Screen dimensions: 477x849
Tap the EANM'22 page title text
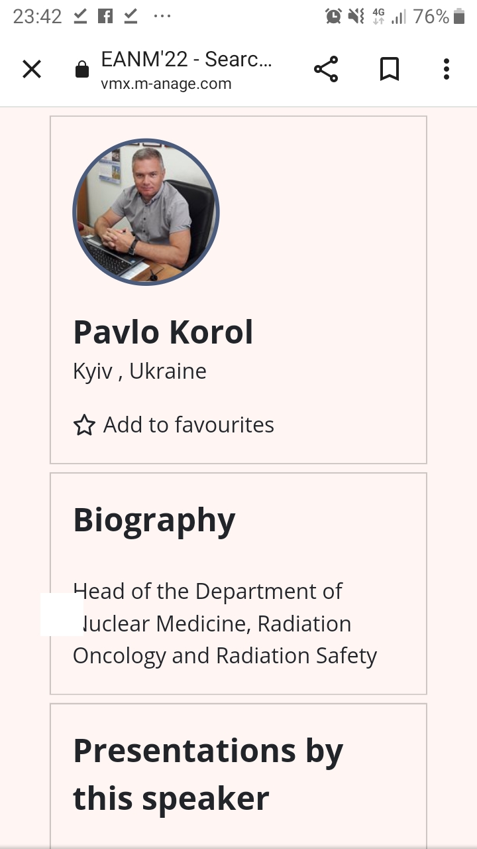click(x=187, y=59)
